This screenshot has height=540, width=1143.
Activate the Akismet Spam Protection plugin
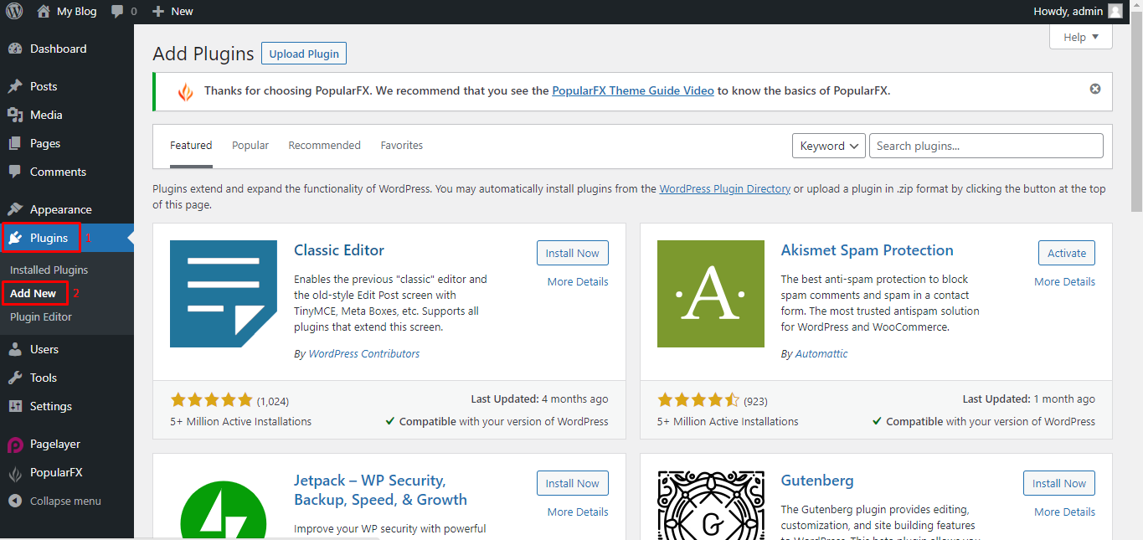[x=1067, y=253]
